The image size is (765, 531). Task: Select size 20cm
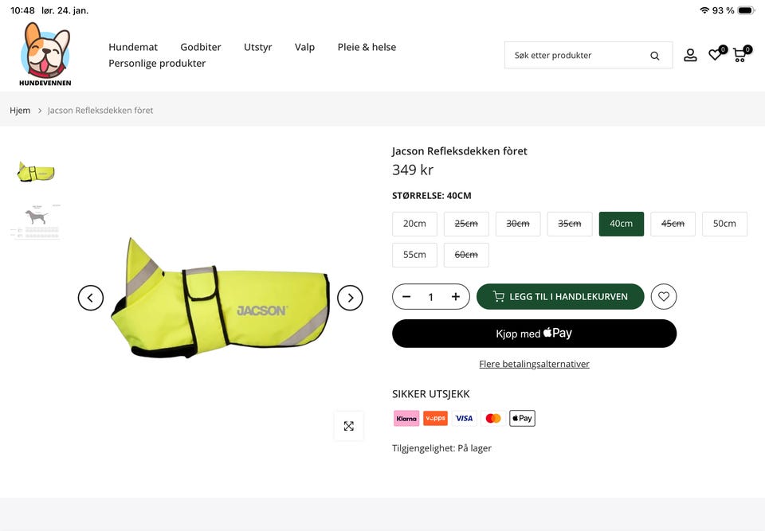point(414,224)
